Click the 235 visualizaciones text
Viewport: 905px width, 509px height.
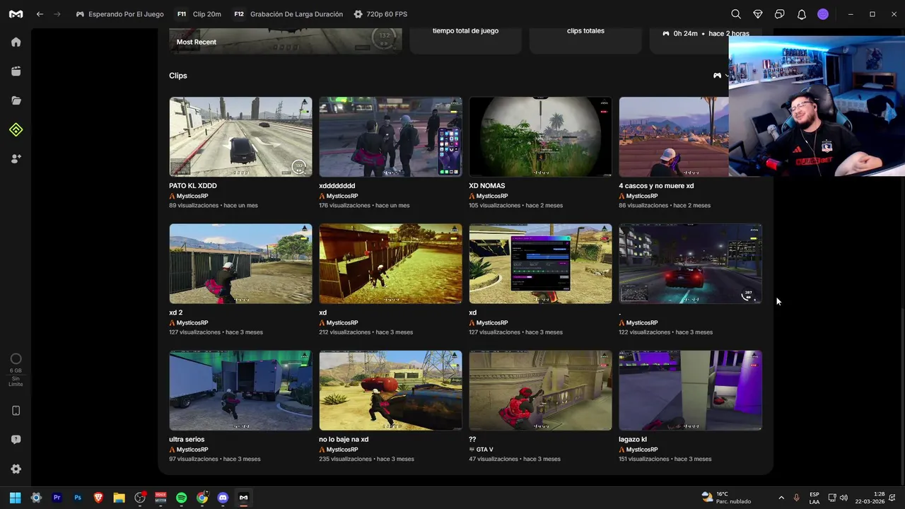click(x=345, y=459)
